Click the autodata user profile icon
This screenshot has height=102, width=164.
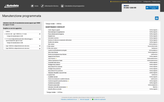tap(130, 2)
